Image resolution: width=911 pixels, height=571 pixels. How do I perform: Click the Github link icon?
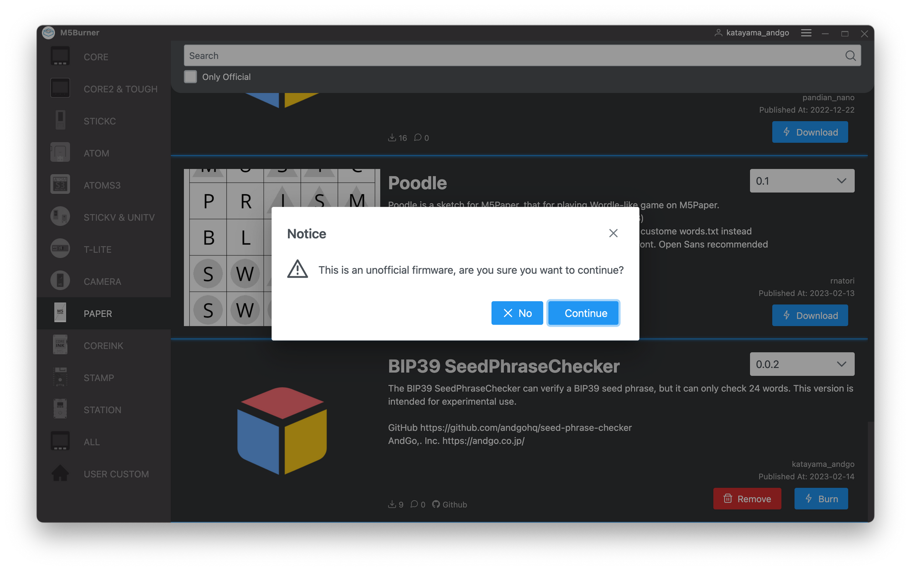(436, 504)
